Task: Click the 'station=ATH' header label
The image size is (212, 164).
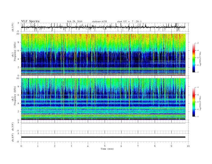Action: [x=99, y=21]
